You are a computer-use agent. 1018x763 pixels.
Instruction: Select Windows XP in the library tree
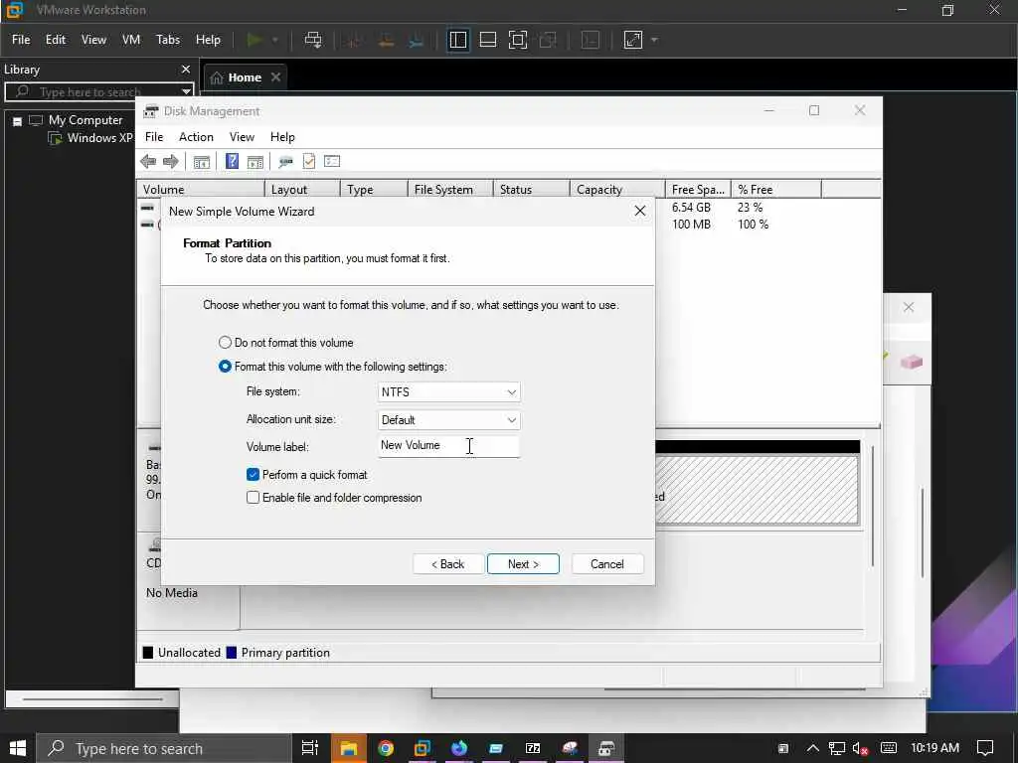(x=99, y=137)
